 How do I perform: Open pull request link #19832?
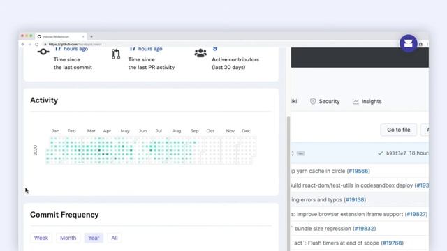pyautogui.click(x=365, y=229)
